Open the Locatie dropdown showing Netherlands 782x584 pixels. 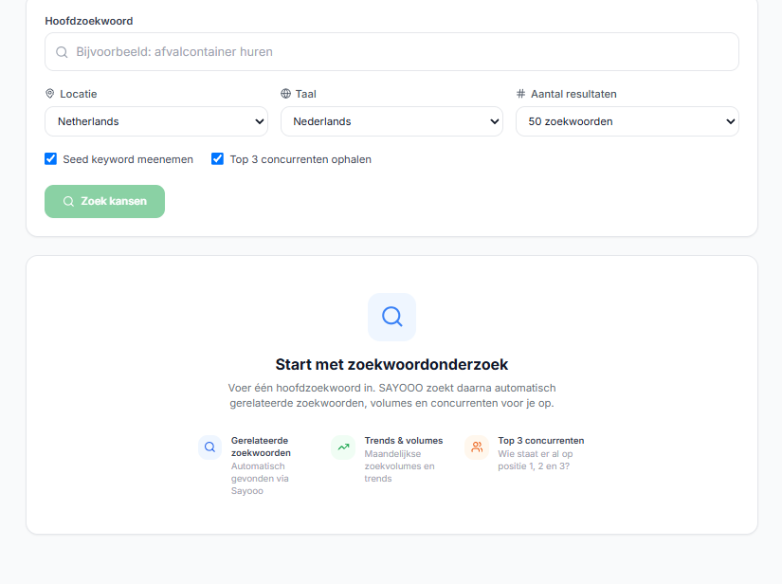pyautogui.click(x=156, y=121)
